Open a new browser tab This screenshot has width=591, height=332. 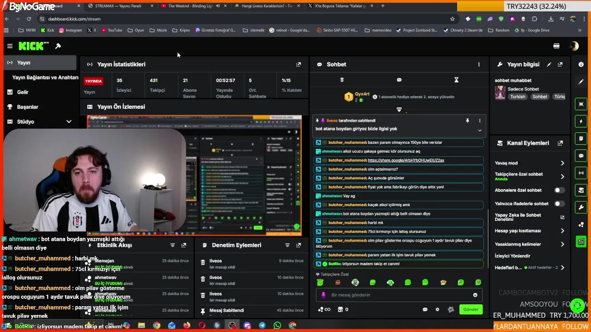click(x=383, y=6)
